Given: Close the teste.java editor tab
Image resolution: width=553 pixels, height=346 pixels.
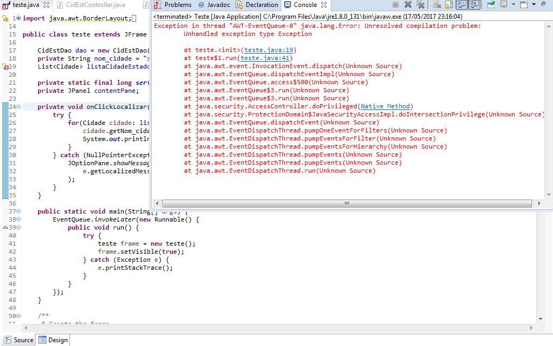Looking at the screenshot, I should point(46,5).
